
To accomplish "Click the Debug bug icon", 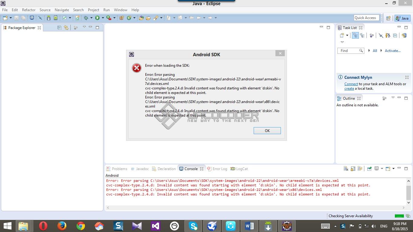I will [x=86, y=18].
